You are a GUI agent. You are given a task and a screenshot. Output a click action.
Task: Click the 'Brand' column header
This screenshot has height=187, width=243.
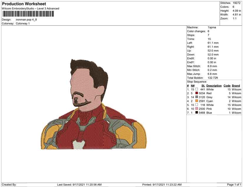tap(236, 86)
